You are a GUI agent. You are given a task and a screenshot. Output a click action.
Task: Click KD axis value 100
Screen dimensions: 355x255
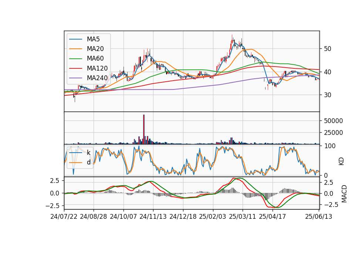[x=330, y=146]
